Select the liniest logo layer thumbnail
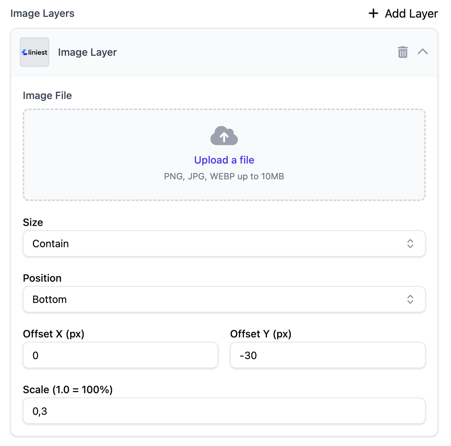Screen dimensions: 451x446 point(34,52)
